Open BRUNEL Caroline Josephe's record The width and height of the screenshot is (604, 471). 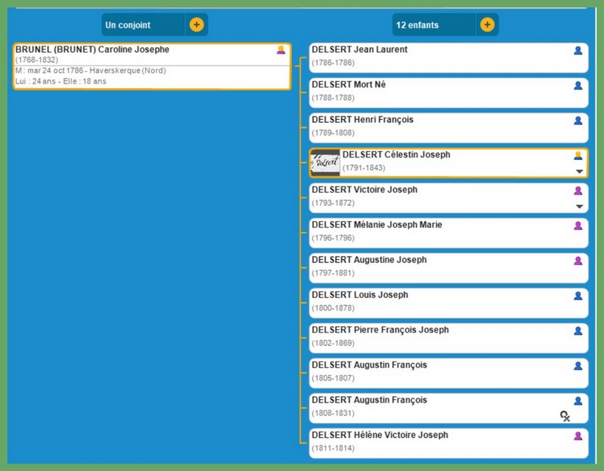(92, 50)
